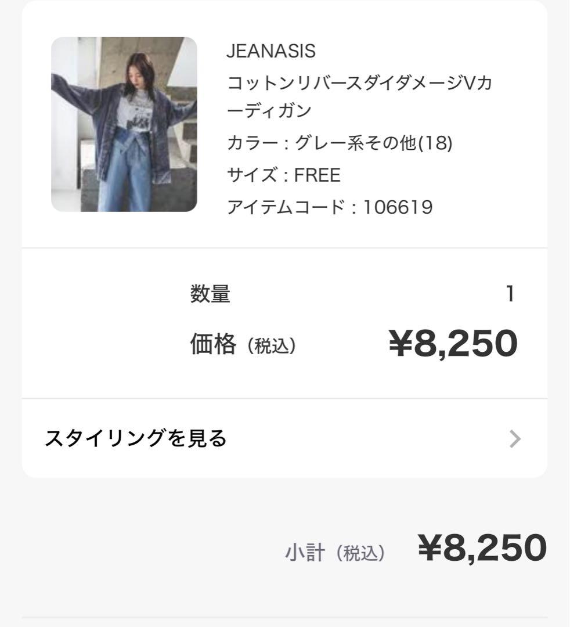
Task: Click the subtotal amount ¥8,250
Action: click(482, 549)
